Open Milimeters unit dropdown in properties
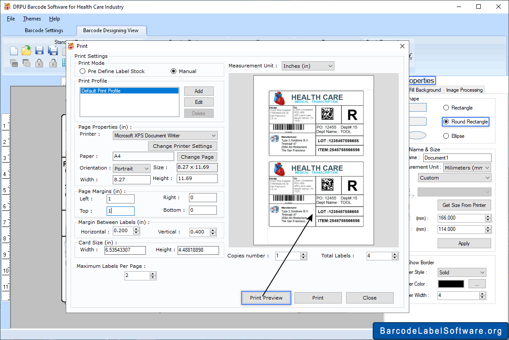509x340 pixels. 467,167
